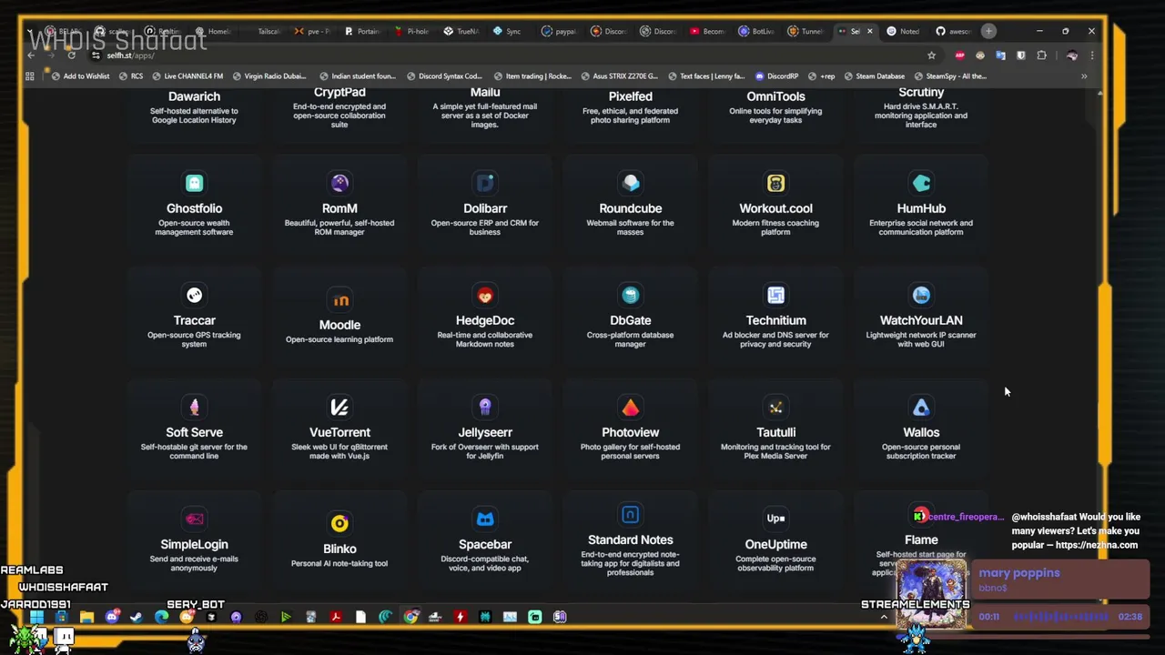Open Chrome extensions puzzle icon
This screenshot has width=1165, height=655.
(x=1041, y=55)
